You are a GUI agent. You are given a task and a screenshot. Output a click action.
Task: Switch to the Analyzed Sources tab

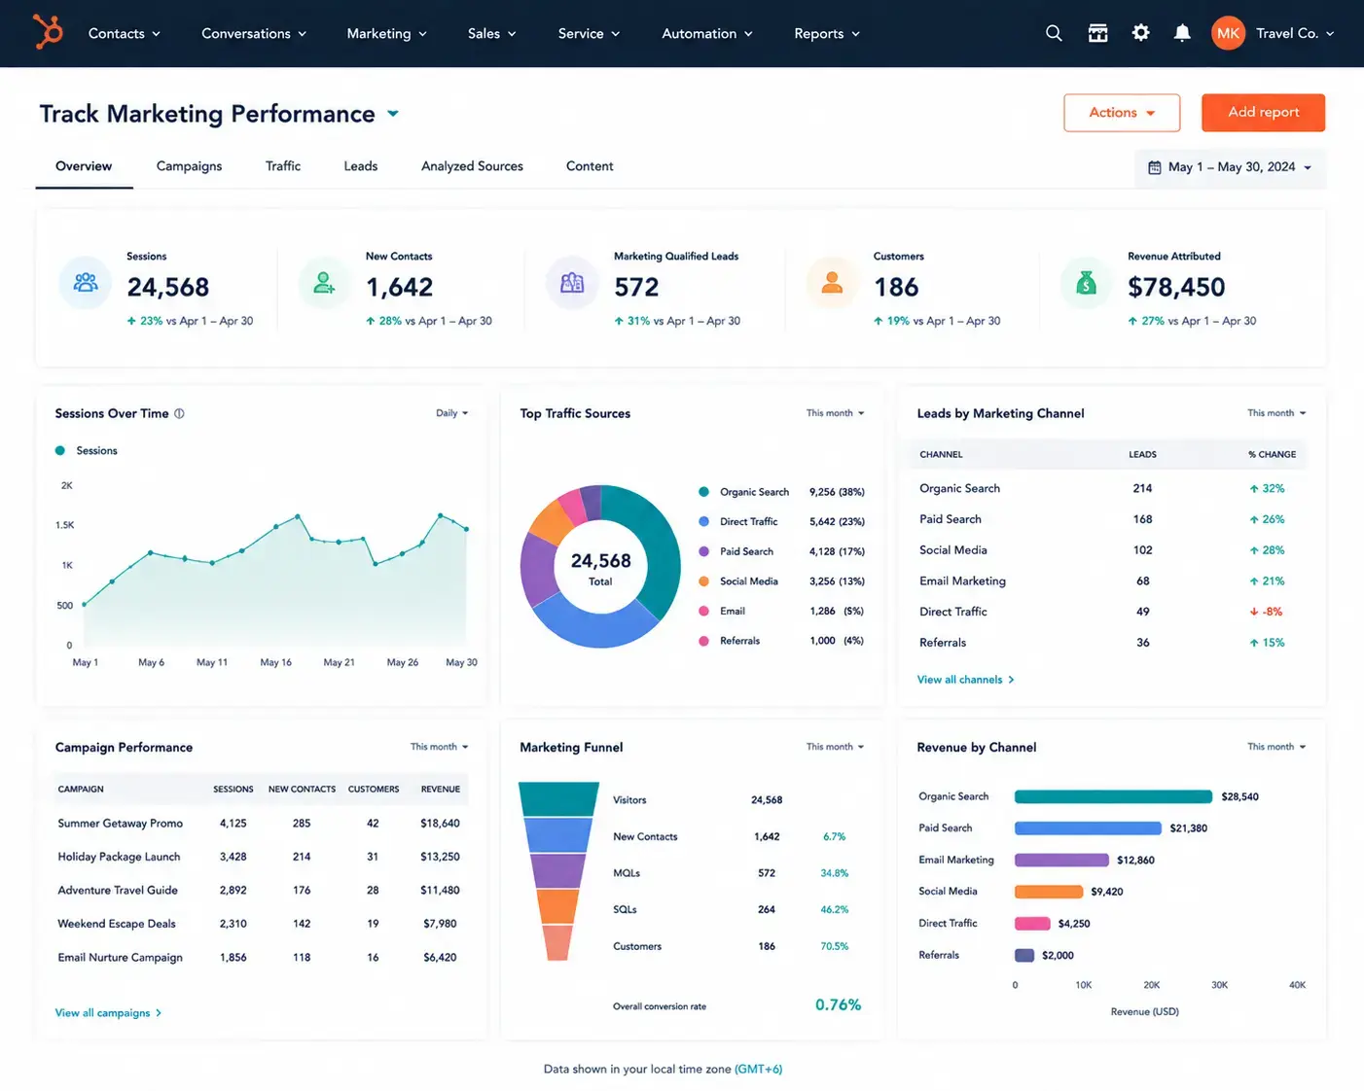click(472, 166)
